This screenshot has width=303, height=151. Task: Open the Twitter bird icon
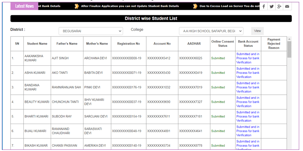click(x=271, y=6)
